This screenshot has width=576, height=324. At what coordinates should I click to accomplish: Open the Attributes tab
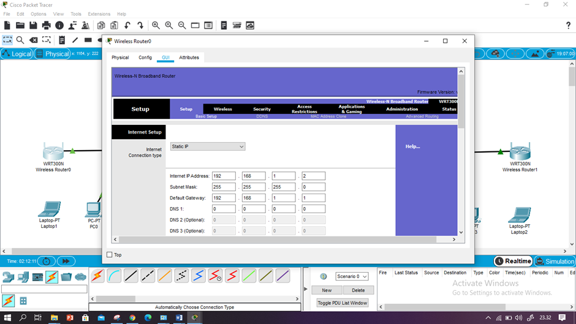(189, 58)
